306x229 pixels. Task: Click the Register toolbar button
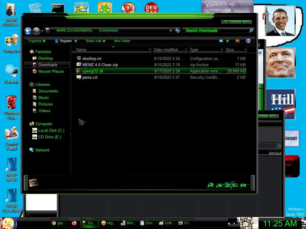66,41
